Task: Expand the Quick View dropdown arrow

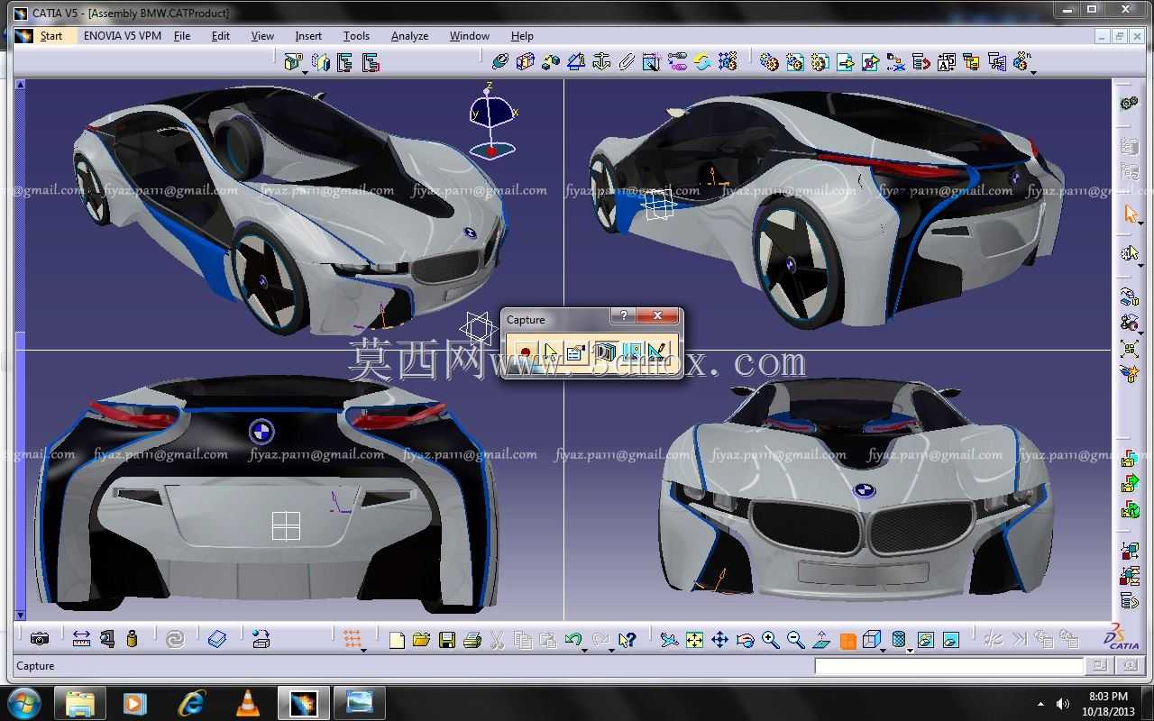Action: 883,649
